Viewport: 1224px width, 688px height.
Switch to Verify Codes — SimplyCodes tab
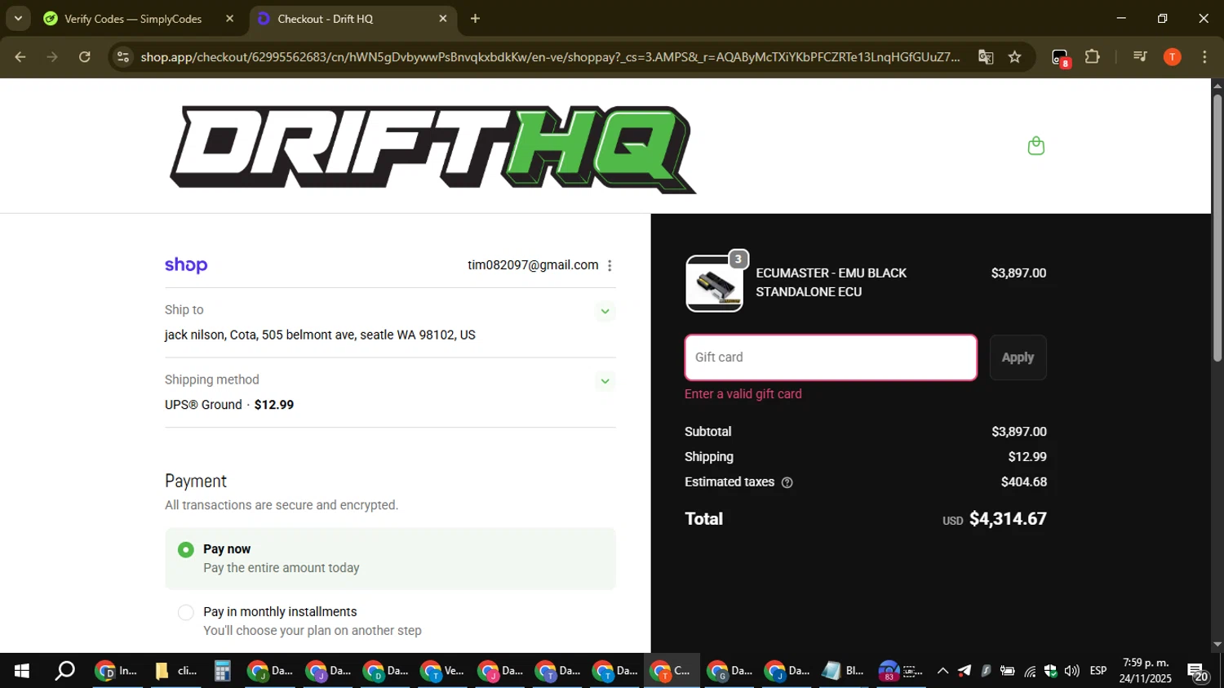click(133, 19)
